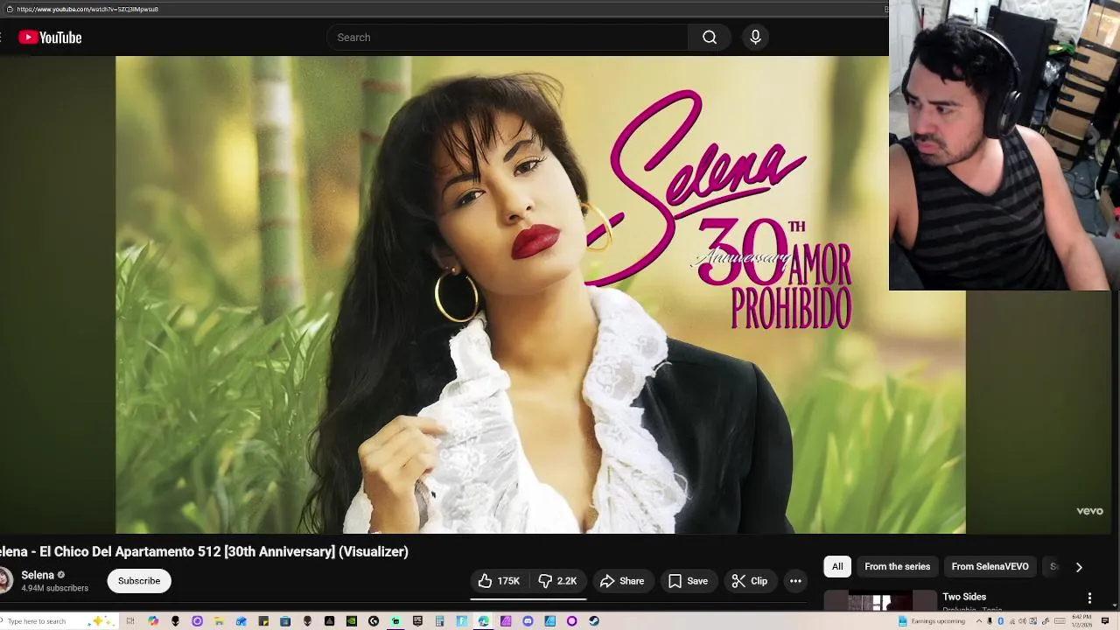This screenshot has width=1120, height=630.
Task: Open the taskbar clock and date
Action: coord(1081,621)
